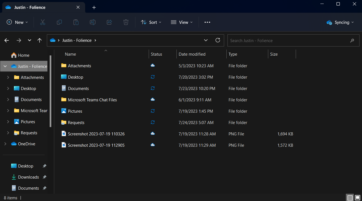Image resolution: width=362 pixels, height=201 pixels.
Task: Sort by the Type column header
Action: point(247,54)
